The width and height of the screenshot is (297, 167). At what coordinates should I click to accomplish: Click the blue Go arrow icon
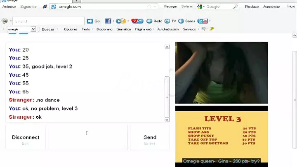(x=90, y=21)
